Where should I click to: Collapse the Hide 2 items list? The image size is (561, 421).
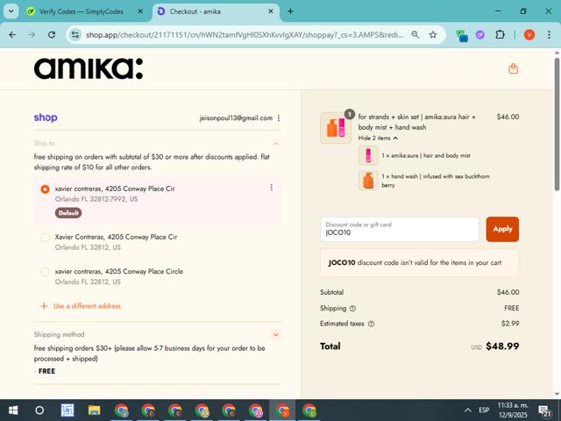tap(378, 138)
